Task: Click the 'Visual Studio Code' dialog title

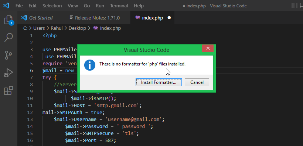Action: pyautogui.click(x=146, y=50)
